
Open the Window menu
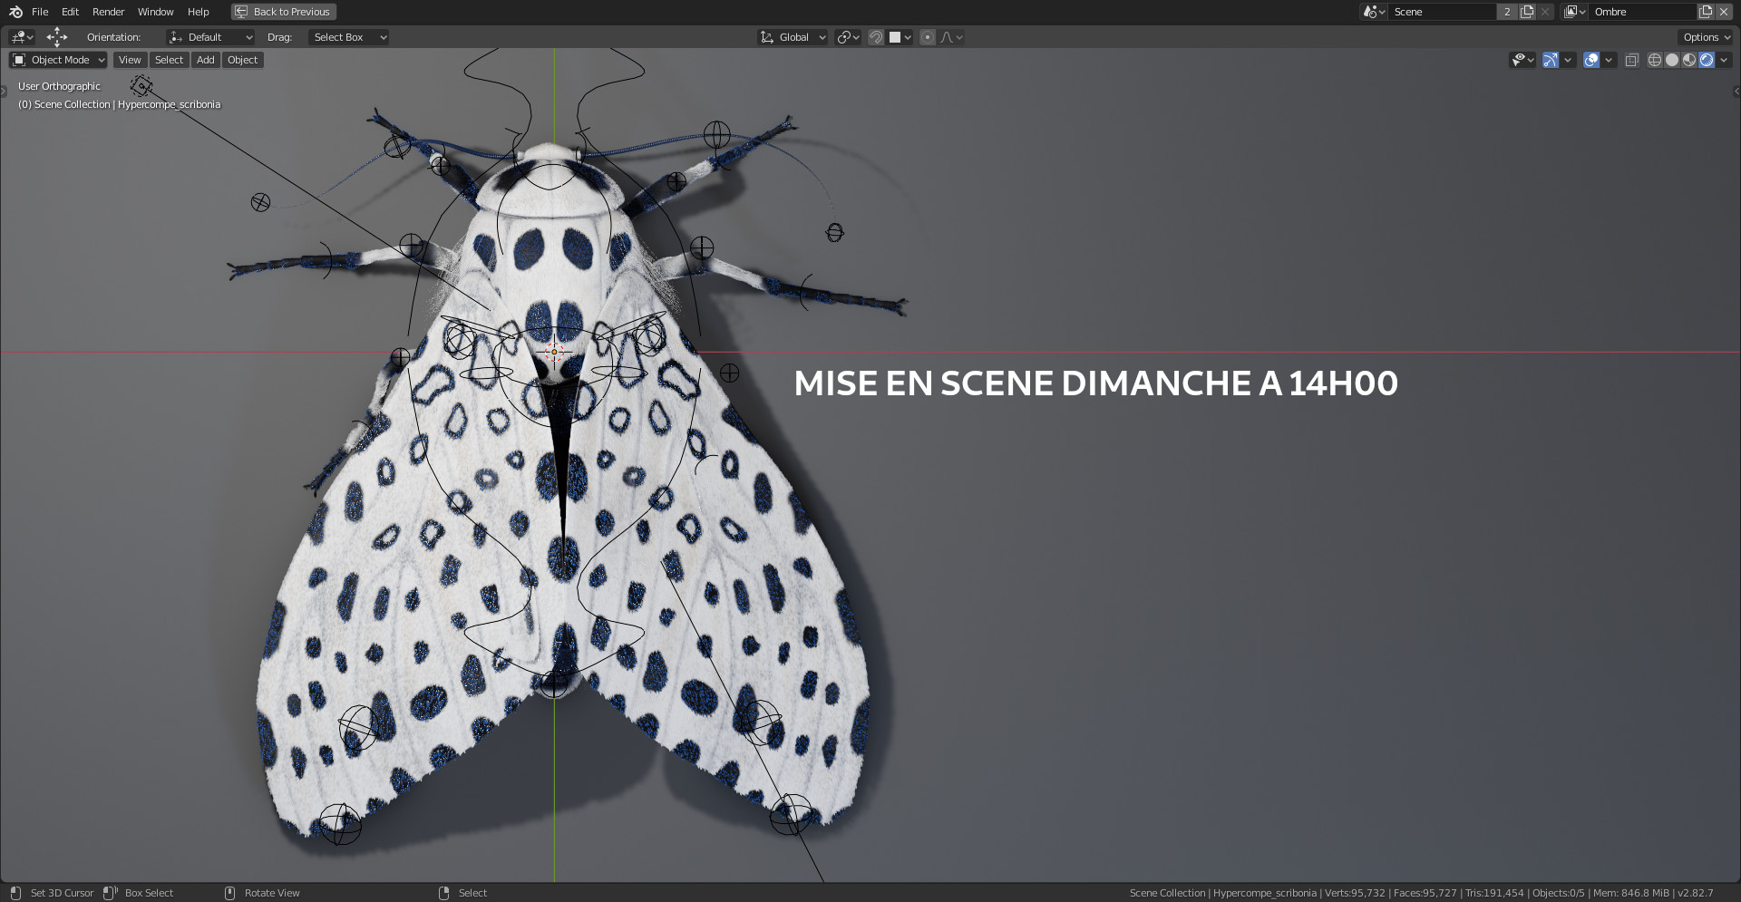click(x=155, y=12)
